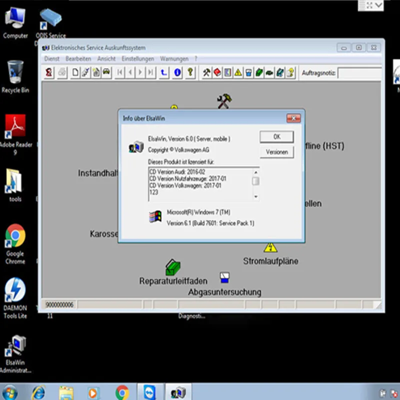Image resolution: width=400 pixels, height=400 pixels.
Task: Click OK in Info über ElsaWin dialog
Action: (x=277, y=137)
